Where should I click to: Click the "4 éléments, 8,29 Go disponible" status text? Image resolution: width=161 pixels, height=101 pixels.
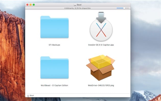[77, 8]
